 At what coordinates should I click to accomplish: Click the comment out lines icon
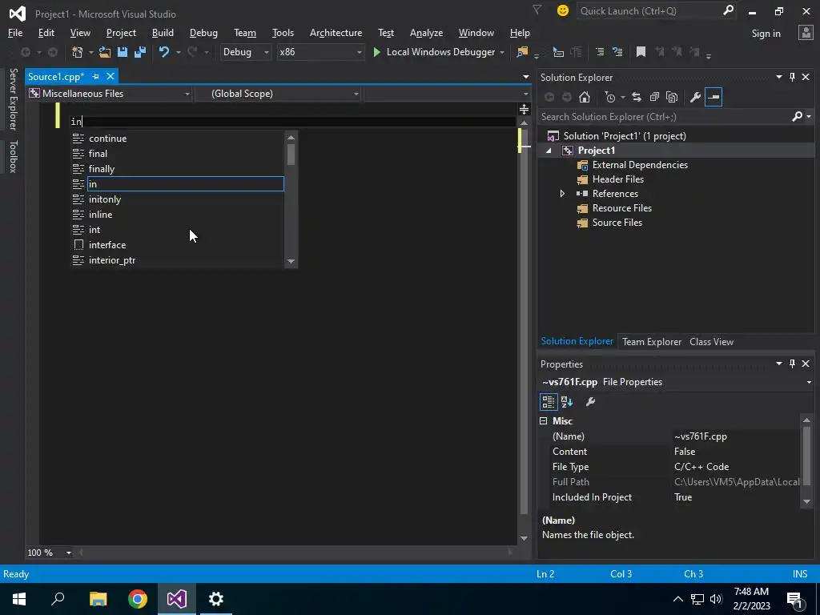click(x=600, y=52)
